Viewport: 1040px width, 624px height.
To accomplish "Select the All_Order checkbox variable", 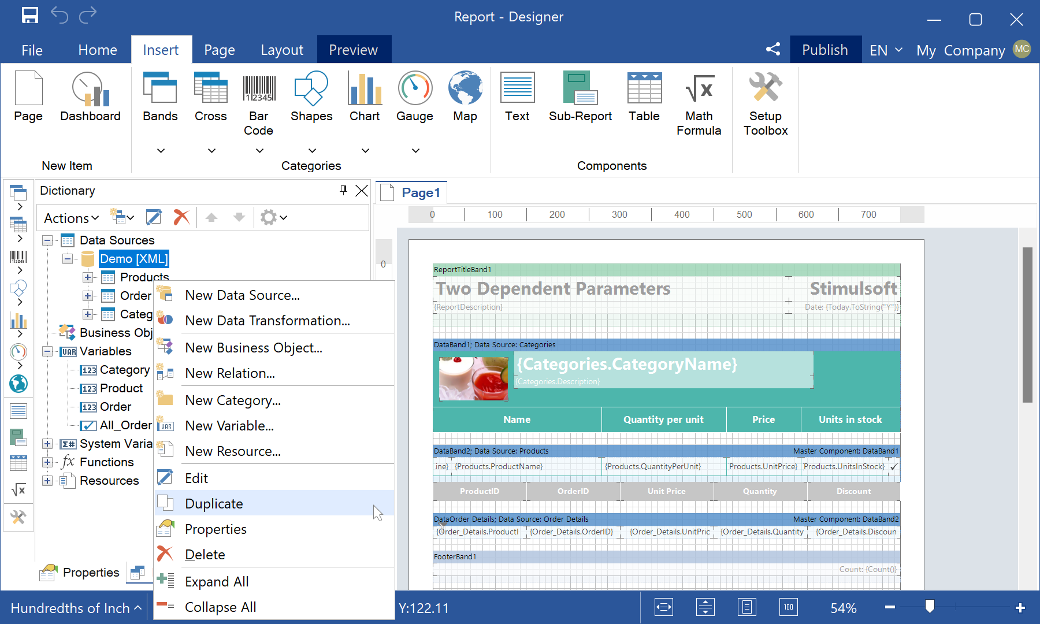I will click(x=116, y=425).
